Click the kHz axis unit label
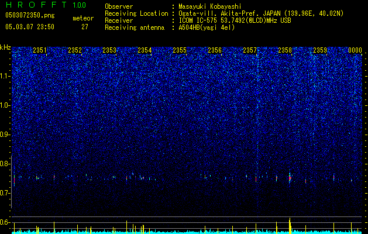Screen dimensions: 368x234 pyautogui.click(x=5, y=47)
